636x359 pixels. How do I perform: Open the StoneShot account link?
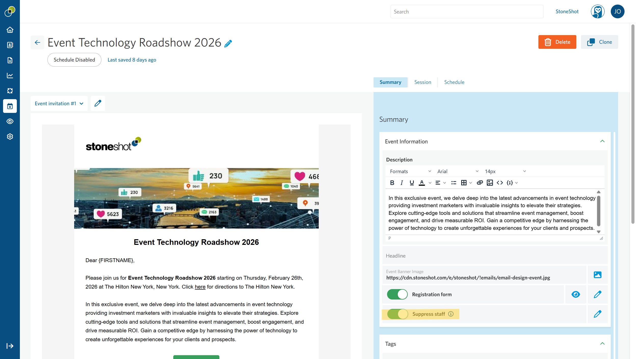[567, 11]
